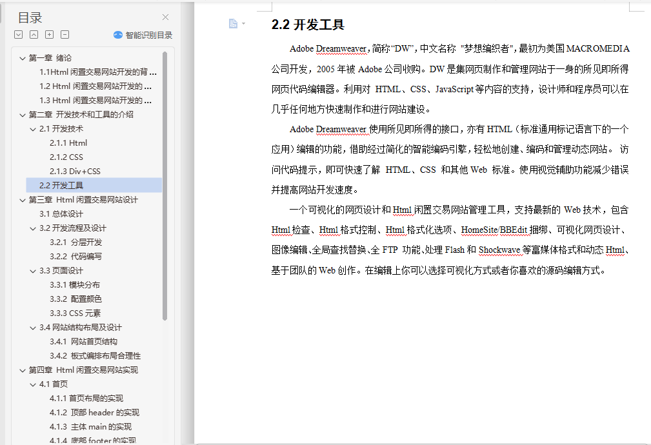Viewport: 651px width, 445px height.
Task: Select outline entry 1.1Html 闲置交易网站开发的背…
Action: (x=98, y=72)
